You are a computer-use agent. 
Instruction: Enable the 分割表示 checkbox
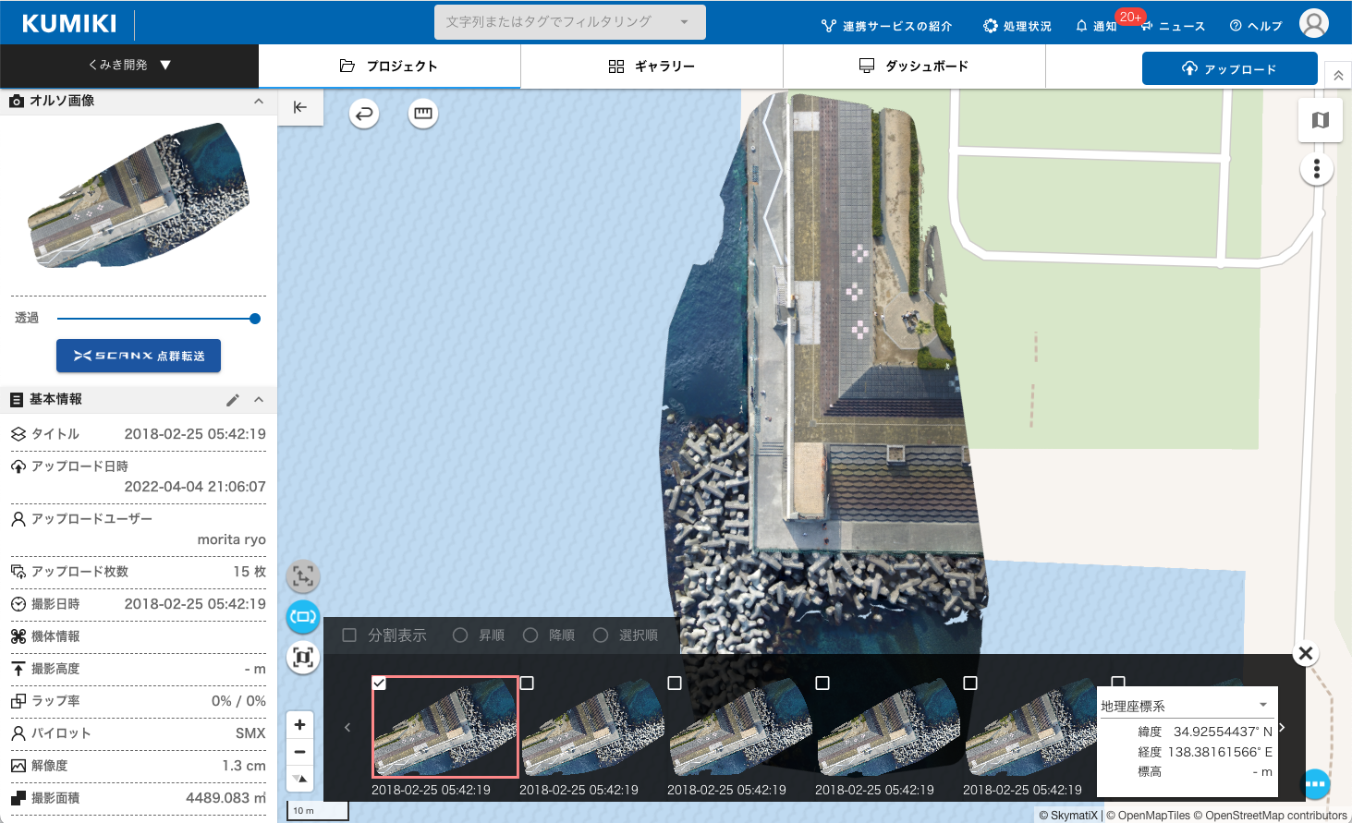coord(349,635)
